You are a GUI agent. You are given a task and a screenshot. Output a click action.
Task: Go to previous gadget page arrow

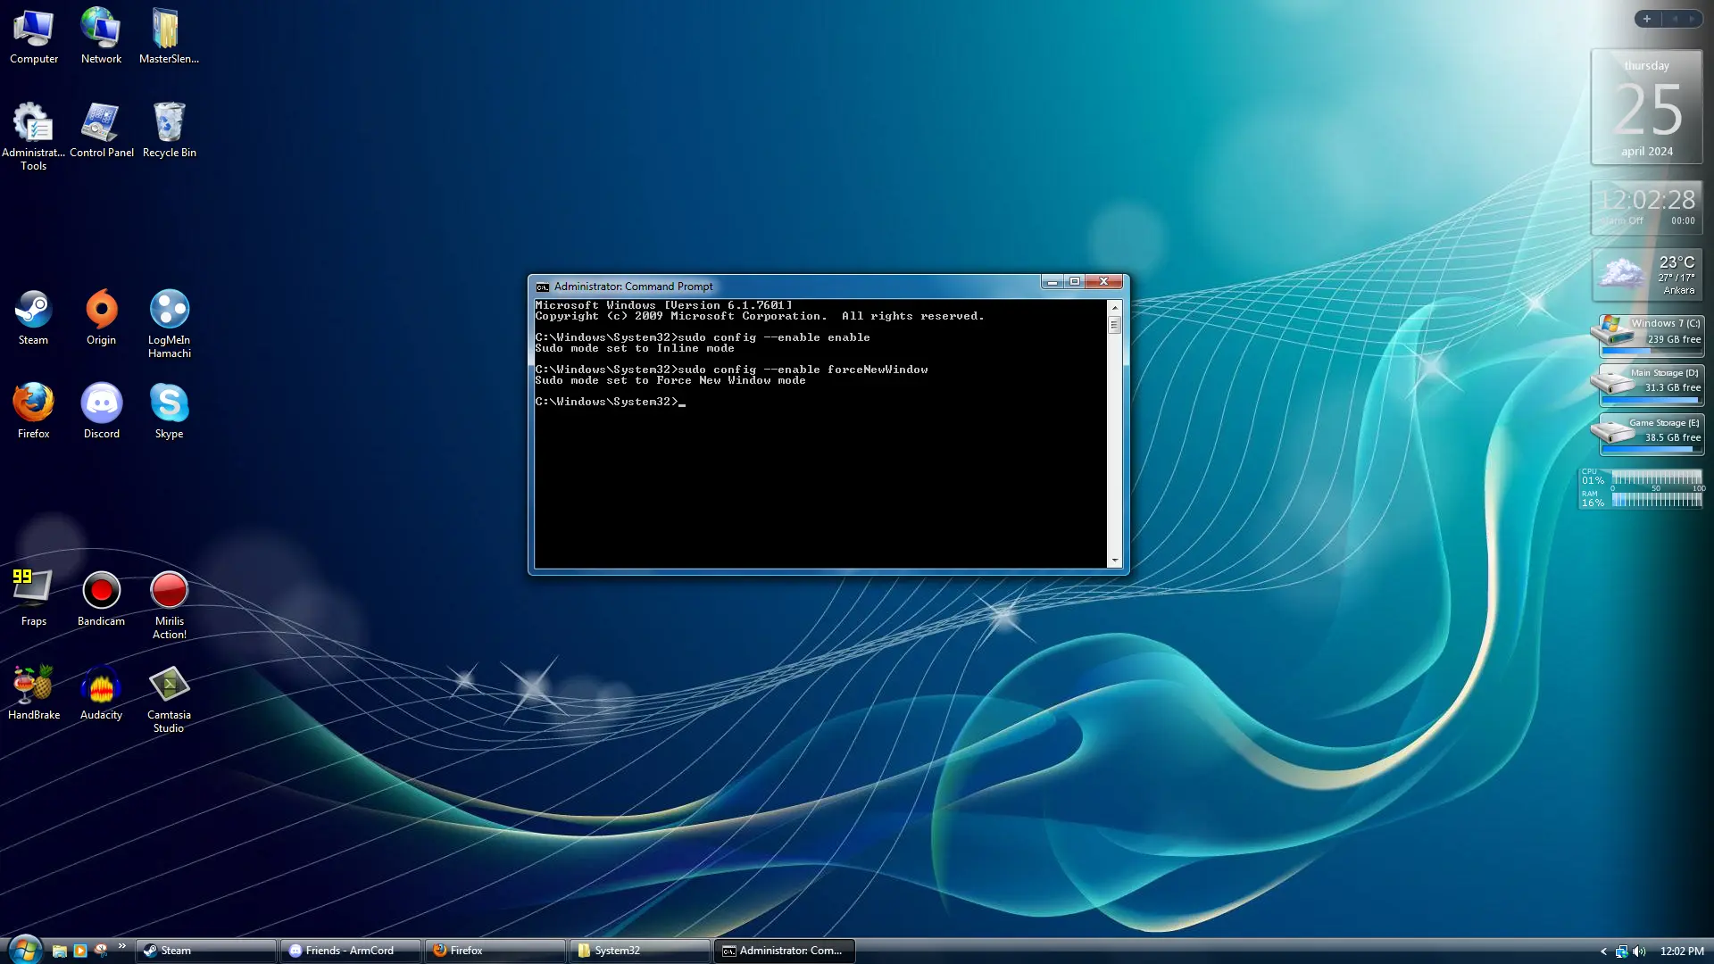tap(1675, 19)
